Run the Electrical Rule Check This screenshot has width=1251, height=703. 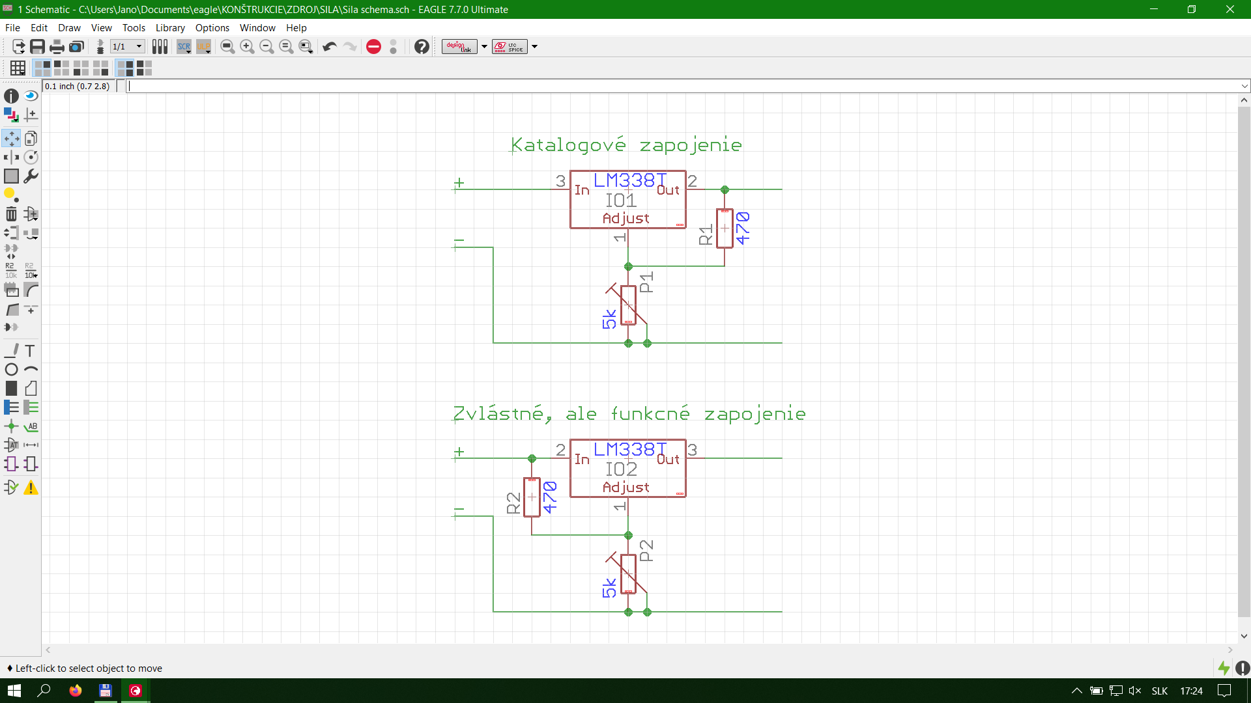click(x=11, y=488)
